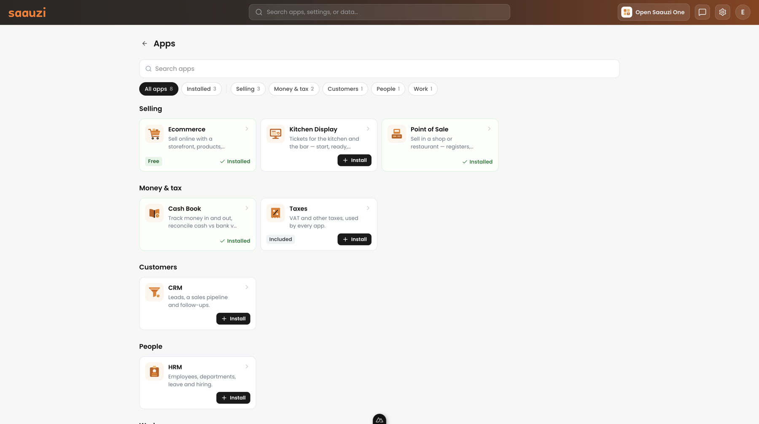Open Ecommerce details chevron
This screenshot has width=759, height=424.
(x=247, y=129)
